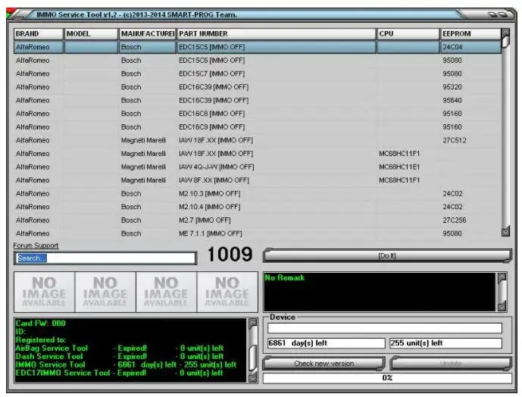Click the AirBag Service Tool line

(120, 348)
